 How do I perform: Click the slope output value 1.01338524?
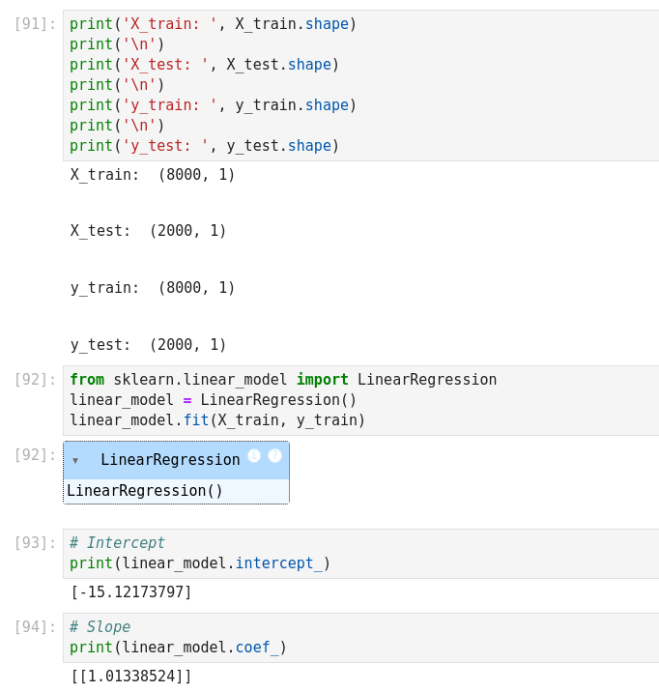(131, 677)
